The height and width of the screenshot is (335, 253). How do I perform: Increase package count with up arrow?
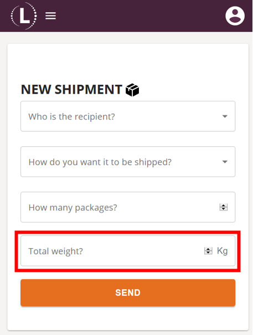[x=224, y=205]
